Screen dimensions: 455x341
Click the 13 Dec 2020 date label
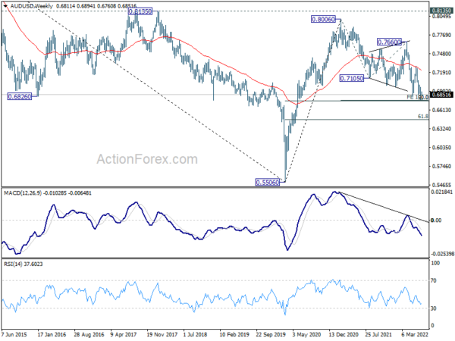pyautogui.click(x=344, y=334)
